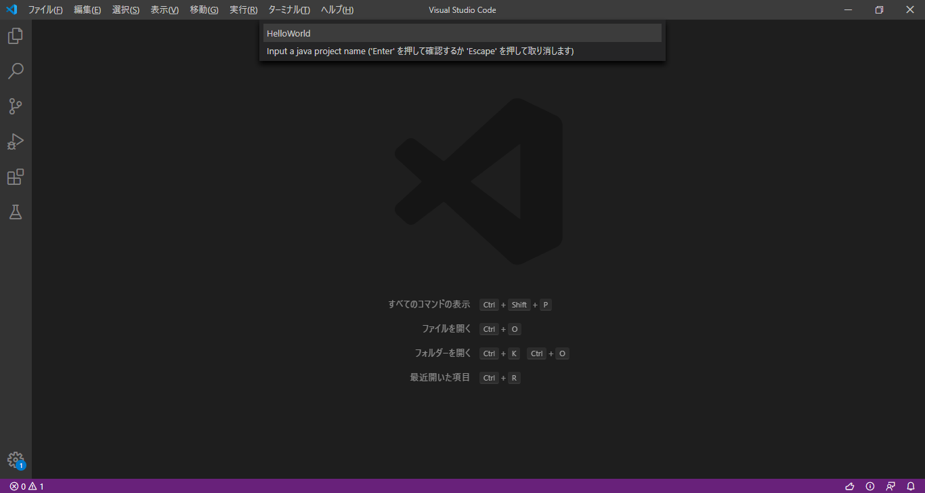Open notifications bell in status bar
Screen dimensions: 925x493
(x=911, y=486)
